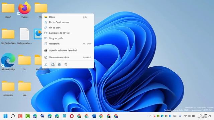Viewport: 214px width, 120px height.
Task: Click the Delete trash icon
Action: tap(66, 64)
